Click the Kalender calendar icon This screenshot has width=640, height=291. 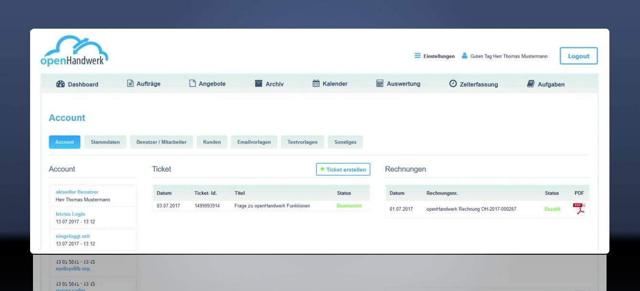(x=316, y=84)
